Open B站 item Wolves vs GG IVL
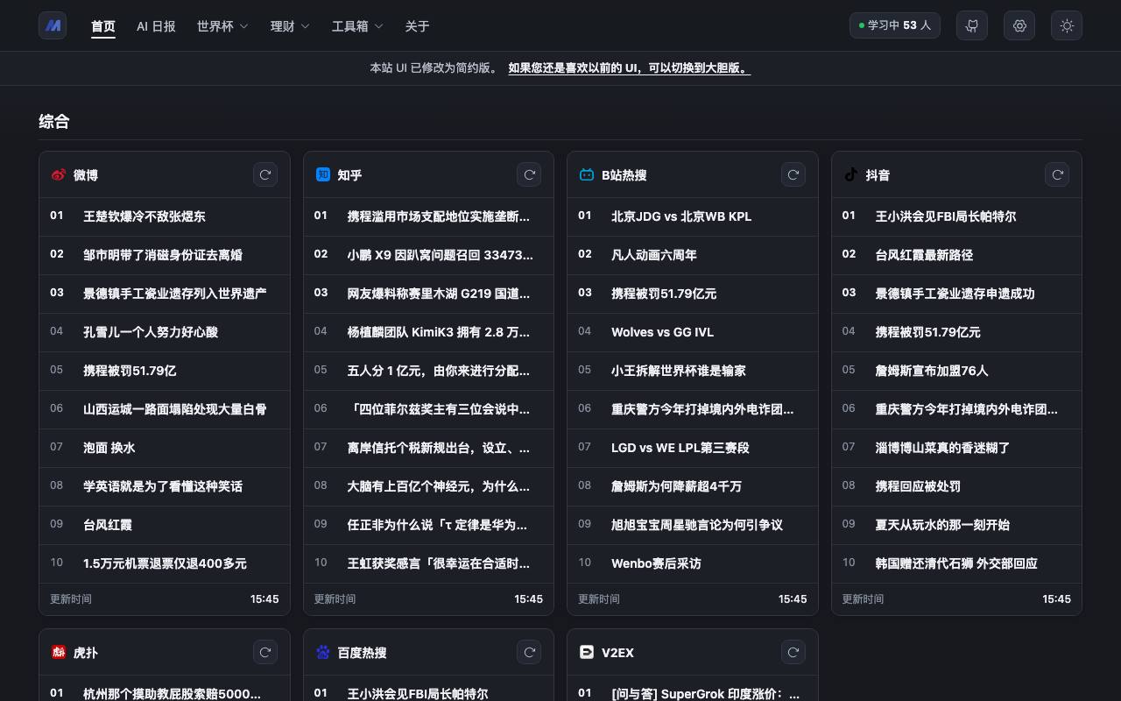The width and height of the screenshot is (1121, 701). click(x=693, y=332)
